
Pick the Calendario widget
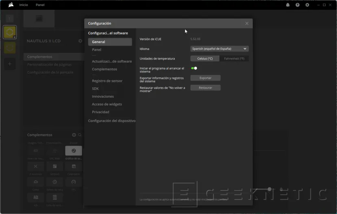[x=74, y=166]
